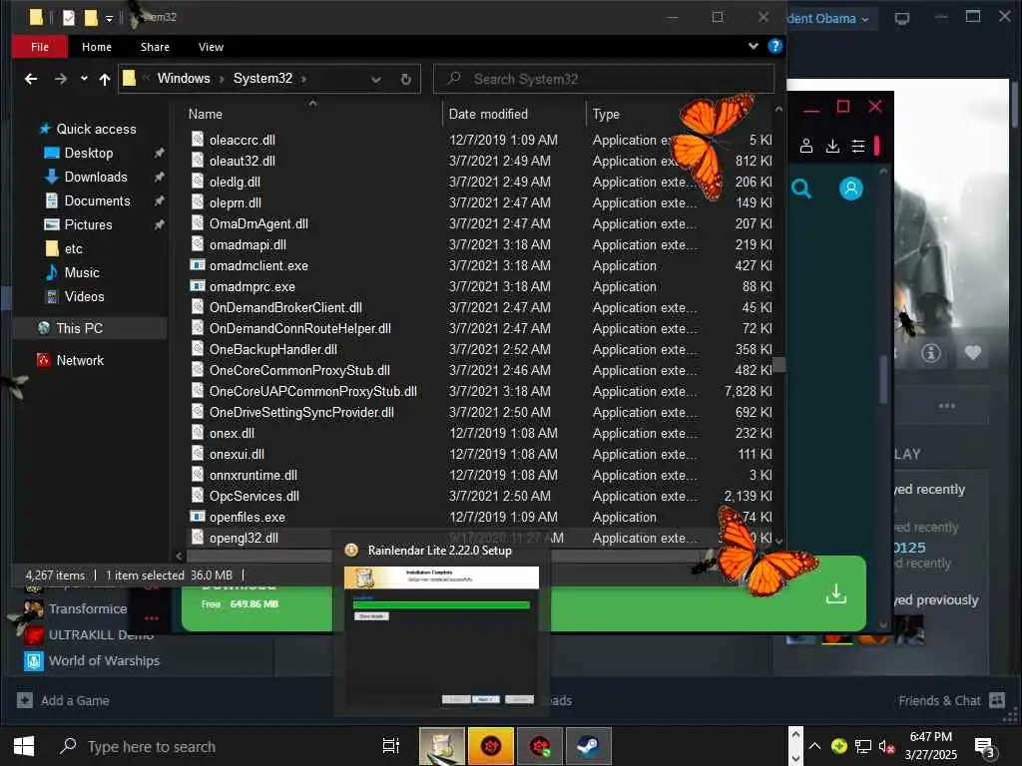The image size is (1022, 766).
Task: Click Windows in the address breadcrumb
Action: tap(184, 78)
